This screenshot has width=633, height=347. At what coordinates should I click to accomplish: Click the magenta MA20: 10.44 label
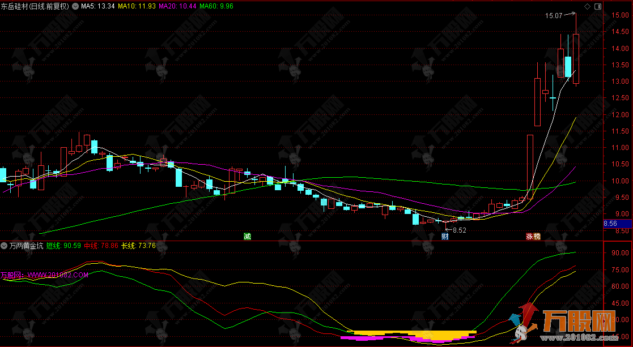point(177,6)
